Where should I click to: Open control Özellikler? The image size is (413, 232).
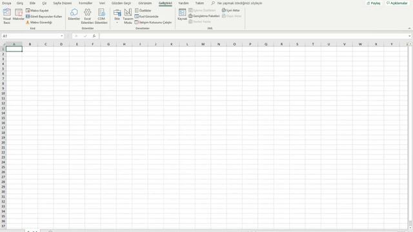click(x=143, y=10)
